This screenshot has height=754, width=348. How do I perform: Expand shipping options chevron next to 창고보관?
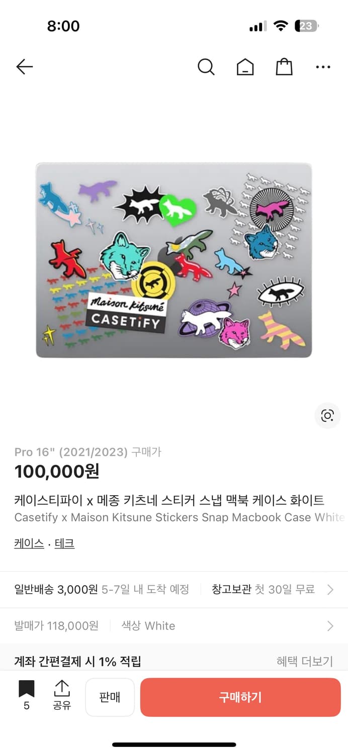tap(330, 590)
